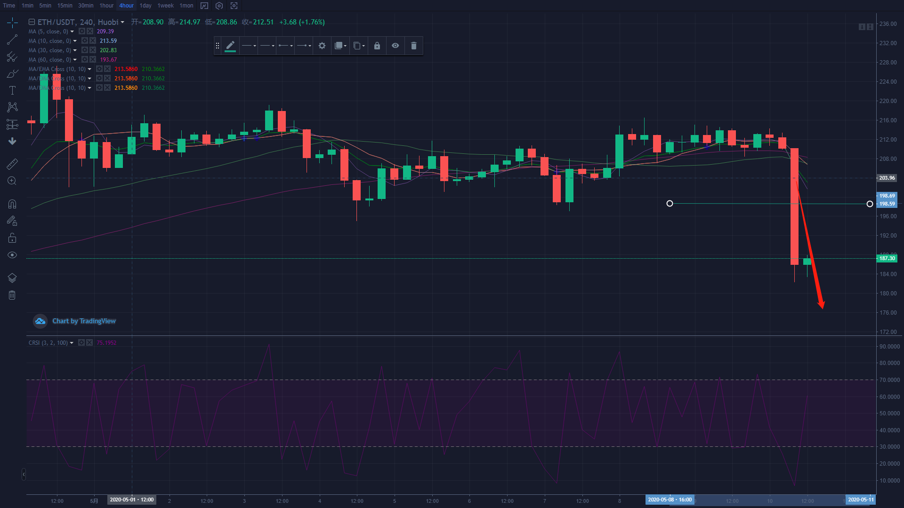Expand second MA/EMA Cross dropdown arrow
The width and height of the screenshot is (904, 508).
[89, 79]
